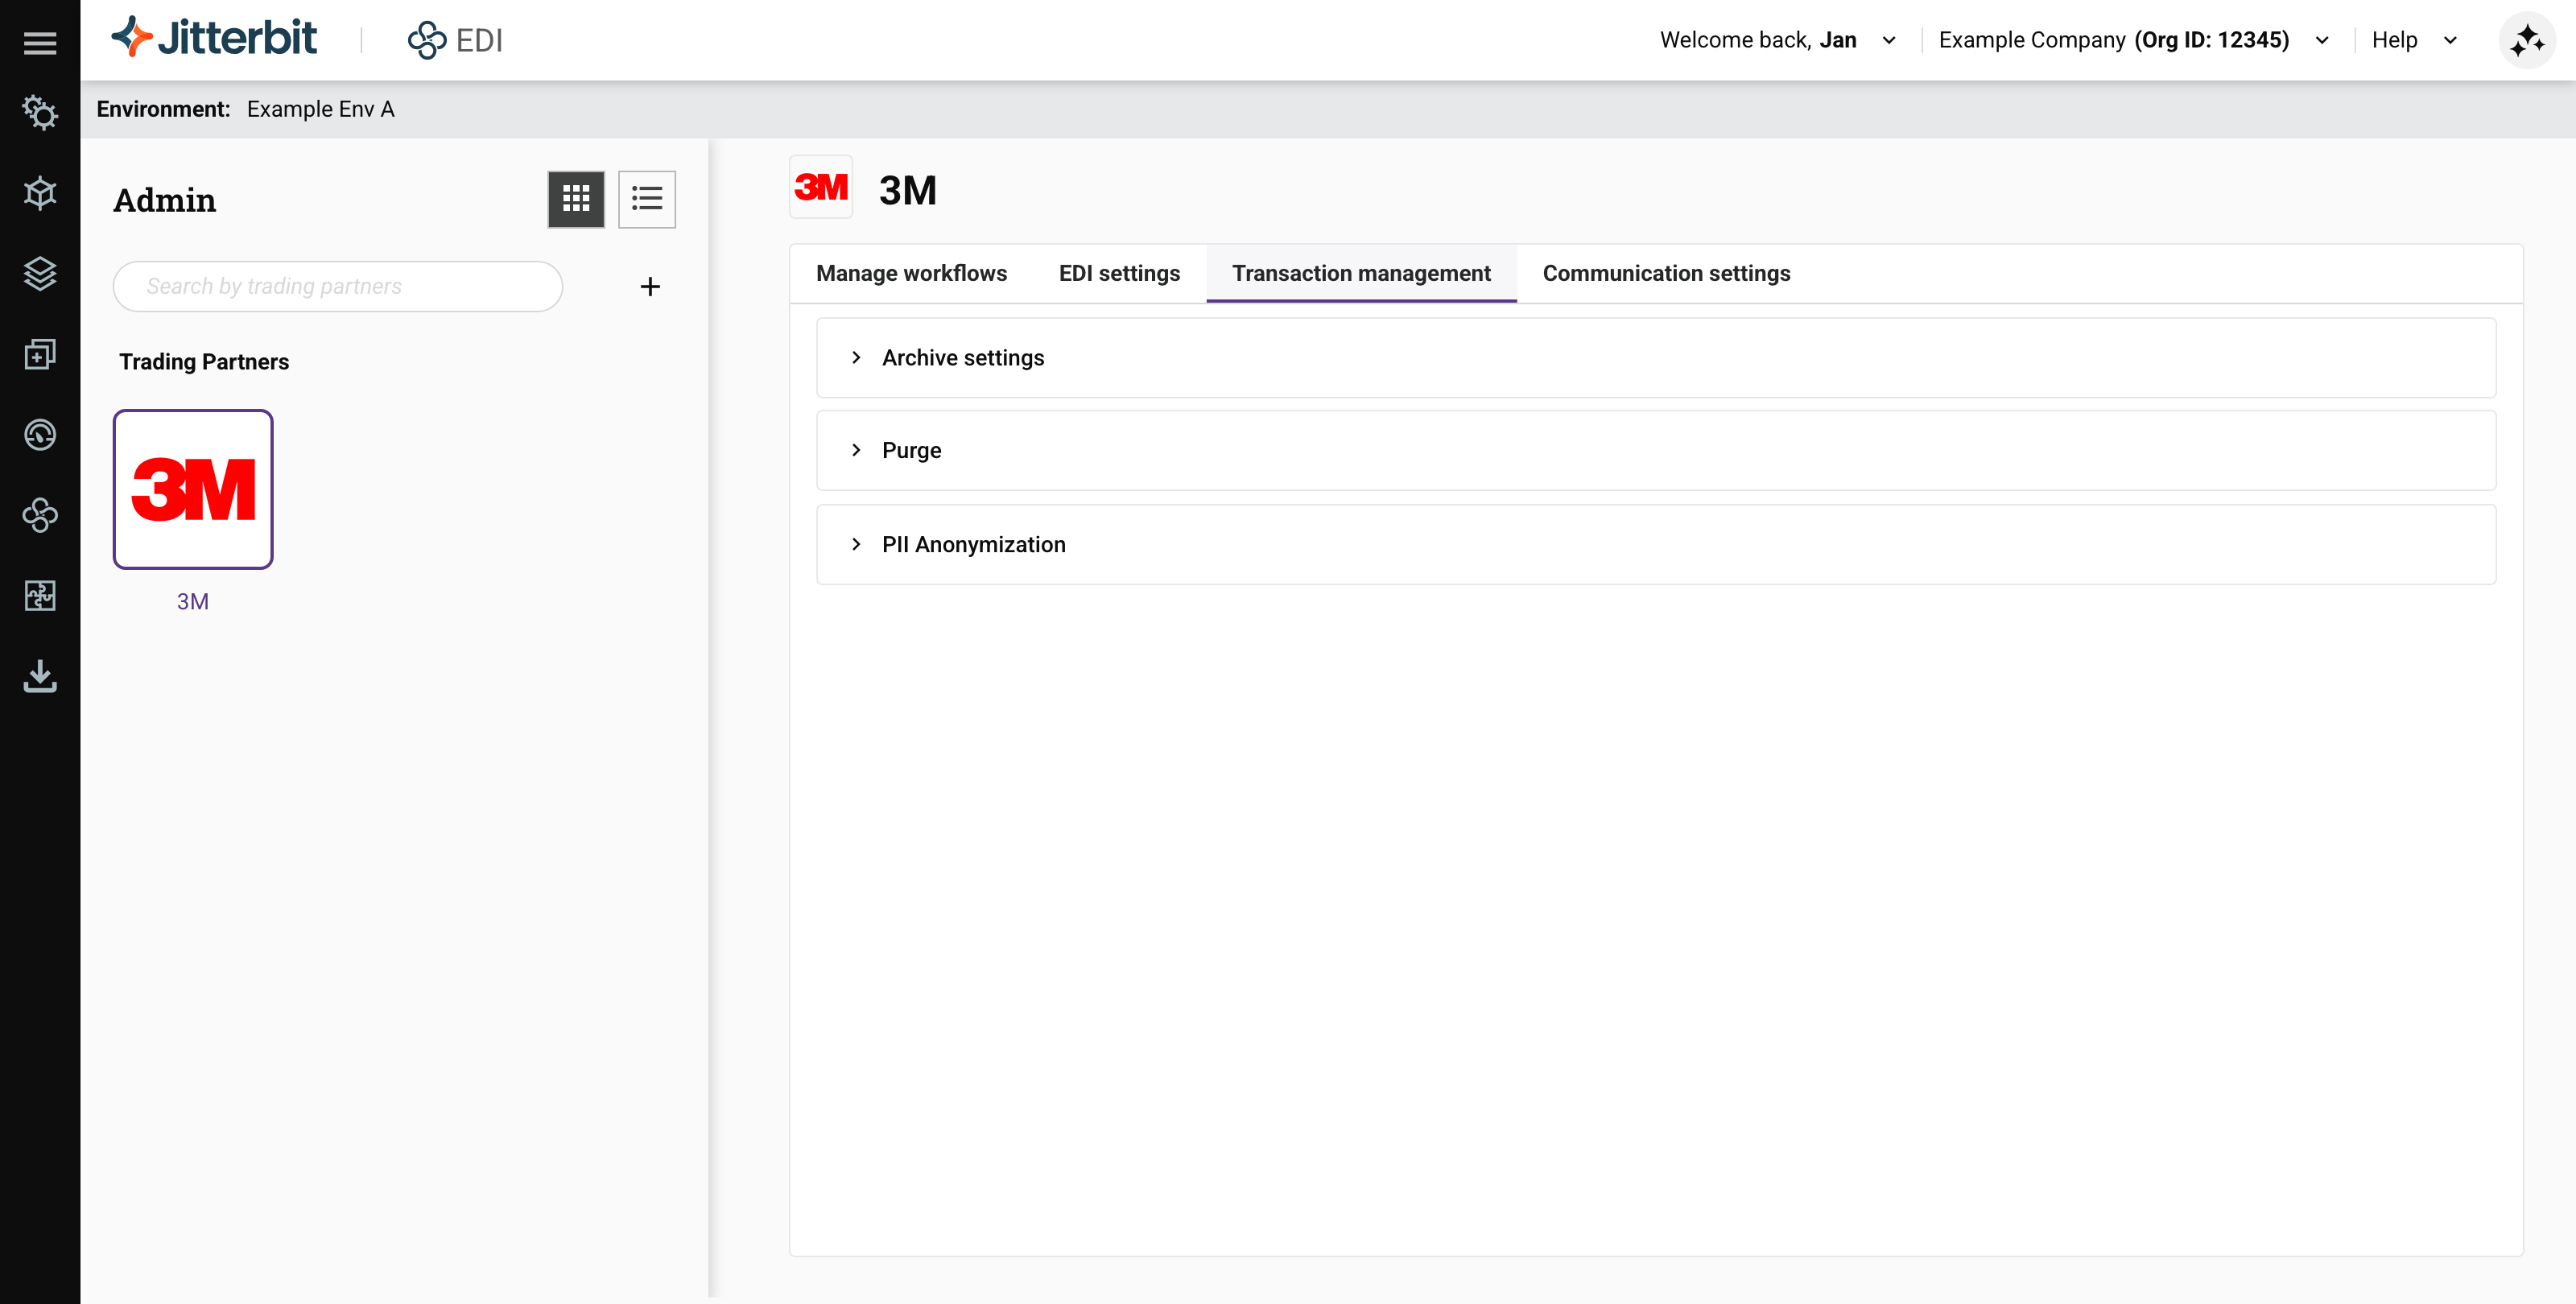Click the stacked layers sidebar icon
The height and width of the screenshot is (1304, 2576).
(x=40, y=273)
